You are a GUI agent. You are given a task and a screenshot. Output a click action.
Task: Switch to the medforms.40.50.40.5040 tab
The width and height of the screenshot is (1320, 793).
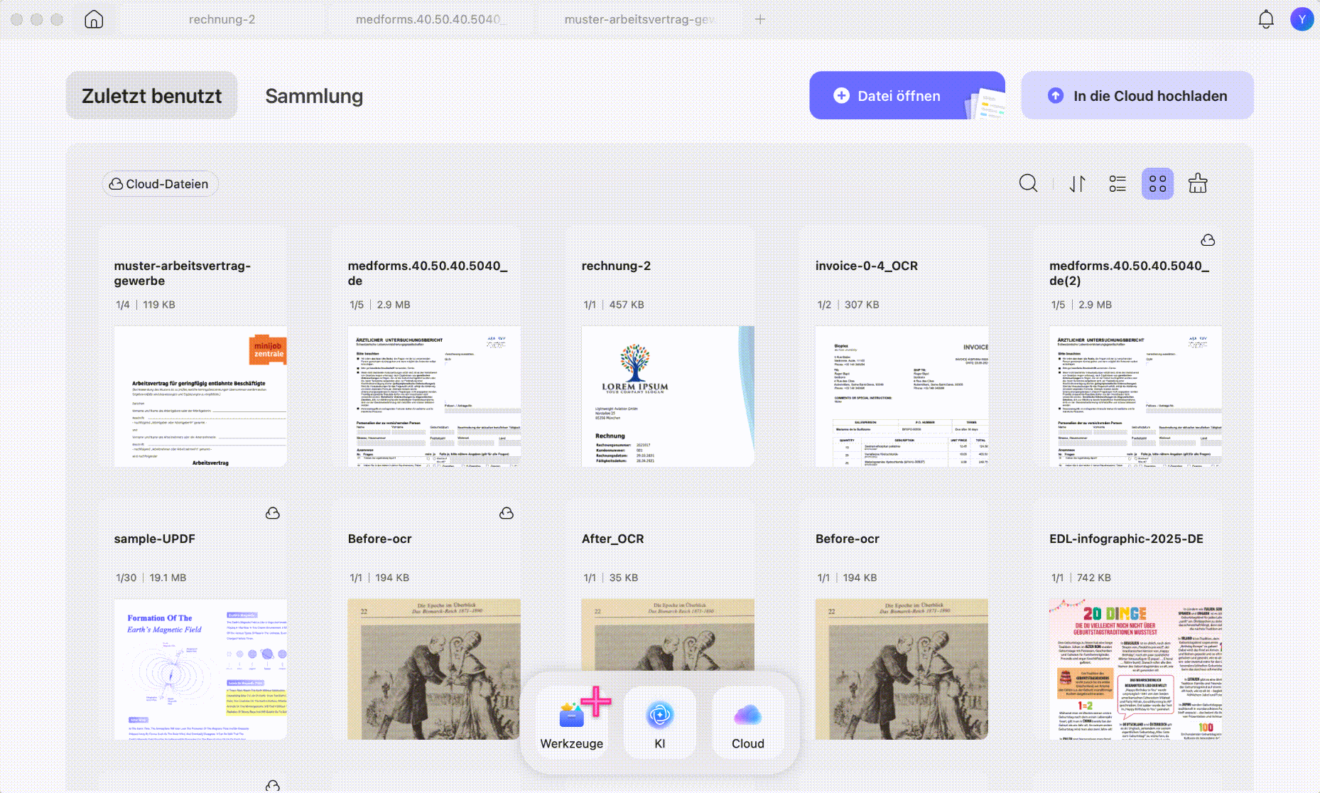[x=431, y=19]
